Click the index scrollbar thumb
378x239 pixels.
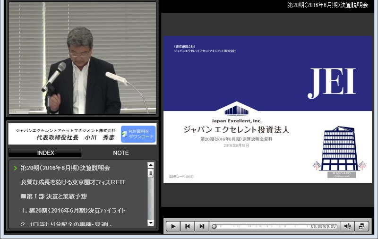[151, 173]
